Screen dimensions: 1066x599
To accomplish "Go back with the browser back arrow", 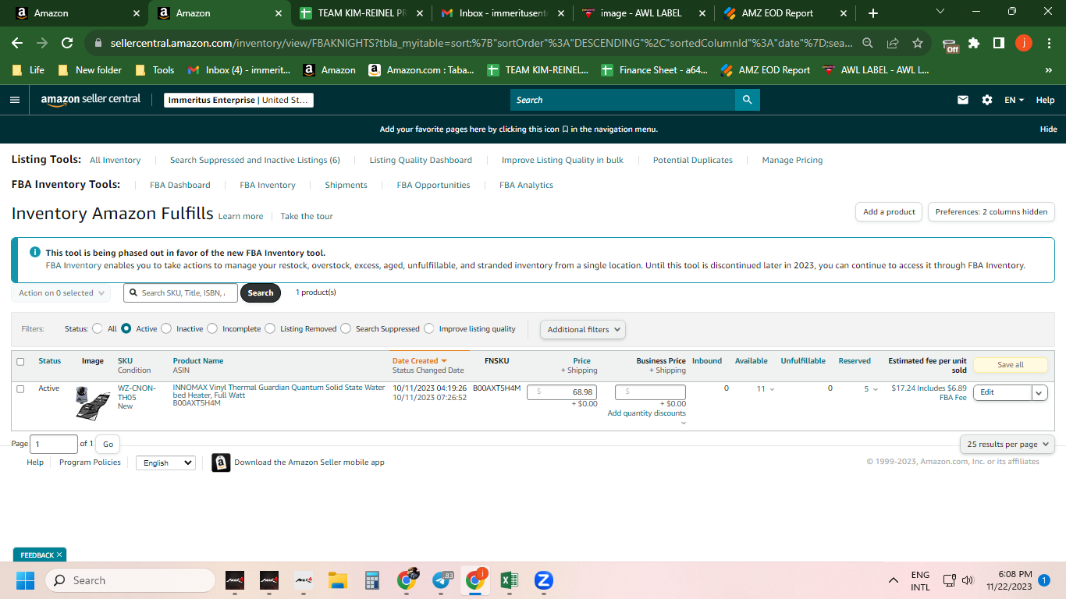I will point(17,44).
